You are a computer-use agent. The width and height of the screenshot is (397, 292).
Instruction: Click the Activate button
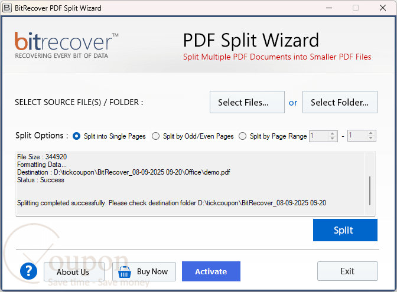click(211, 271)
